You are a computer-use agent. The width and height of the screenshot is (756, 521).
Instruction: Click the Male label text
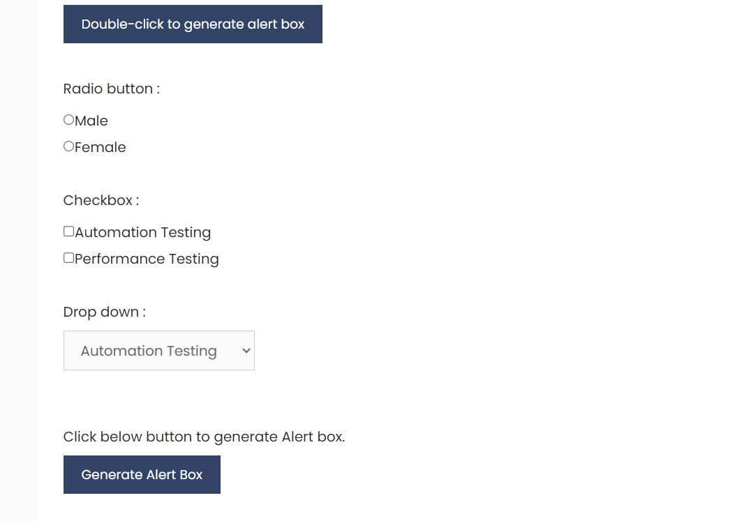point(91,121)
